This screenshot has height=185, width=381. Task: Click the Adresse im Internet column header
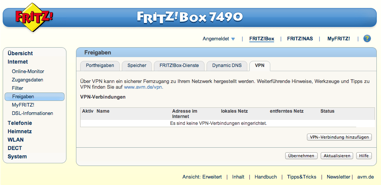tap(185, 114)
